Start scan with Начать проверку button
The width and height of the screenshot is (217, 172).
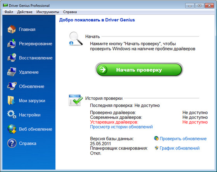tap(139, 69)
